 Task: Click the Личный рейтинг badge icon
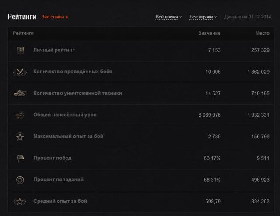tap(20, 50)
